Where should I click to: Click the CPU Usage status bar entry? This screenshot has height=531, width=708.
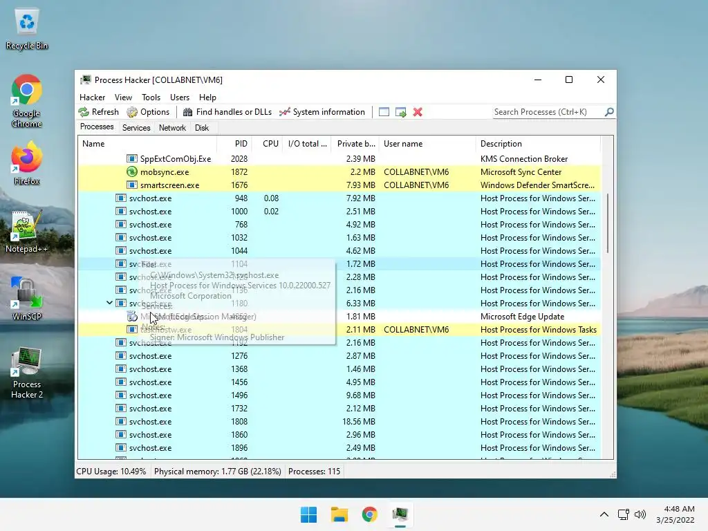(x=111, y=472)
